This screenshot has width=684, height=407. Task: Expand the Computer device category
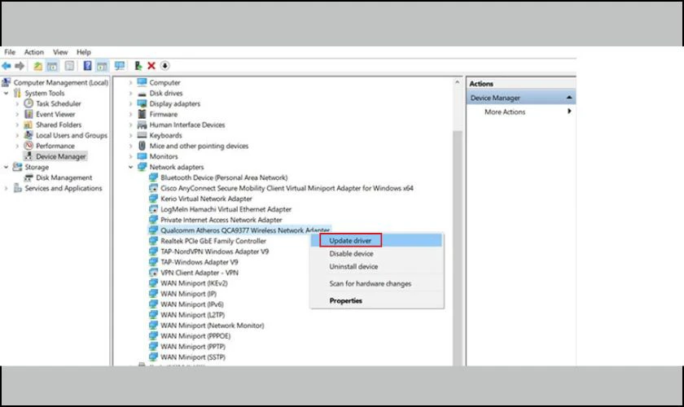[x=131, y=82]
